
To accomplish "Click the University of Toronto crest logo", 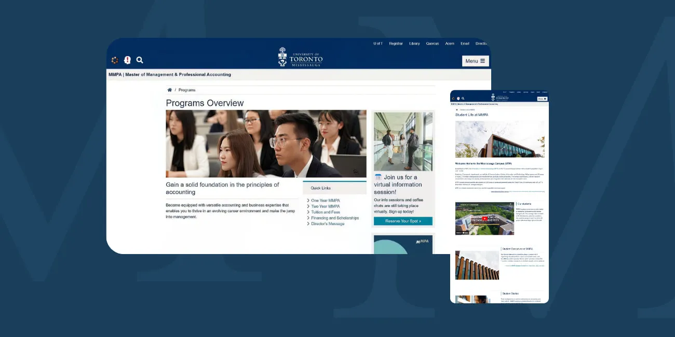I will click(282, 56).
